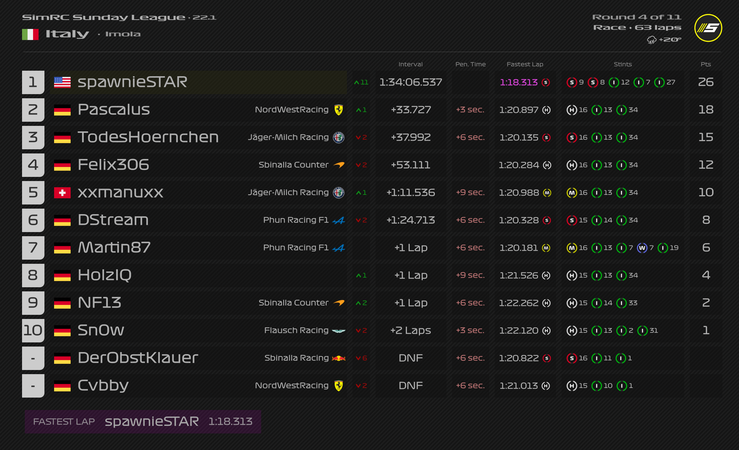Click spawnieSTAR's purple 1:18.313 lap time
Viewport: 739px width, 450px height.
[519, 82]
